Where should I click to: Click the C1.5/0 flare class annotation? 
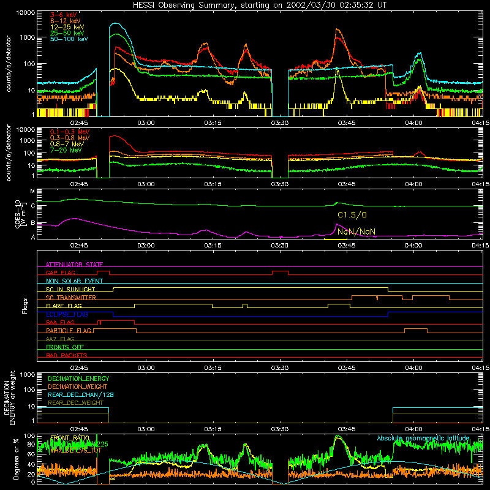pos(352,215)
